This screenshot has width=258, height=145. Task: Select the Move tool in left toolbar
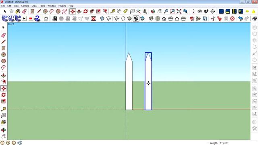click(4, 89)
